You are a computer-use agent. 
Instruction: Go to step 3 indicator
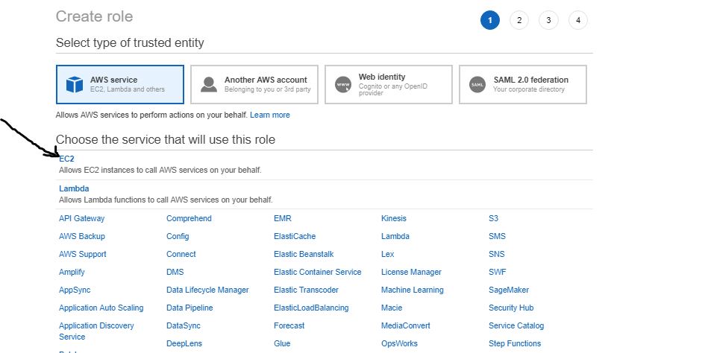click(548, 20)
